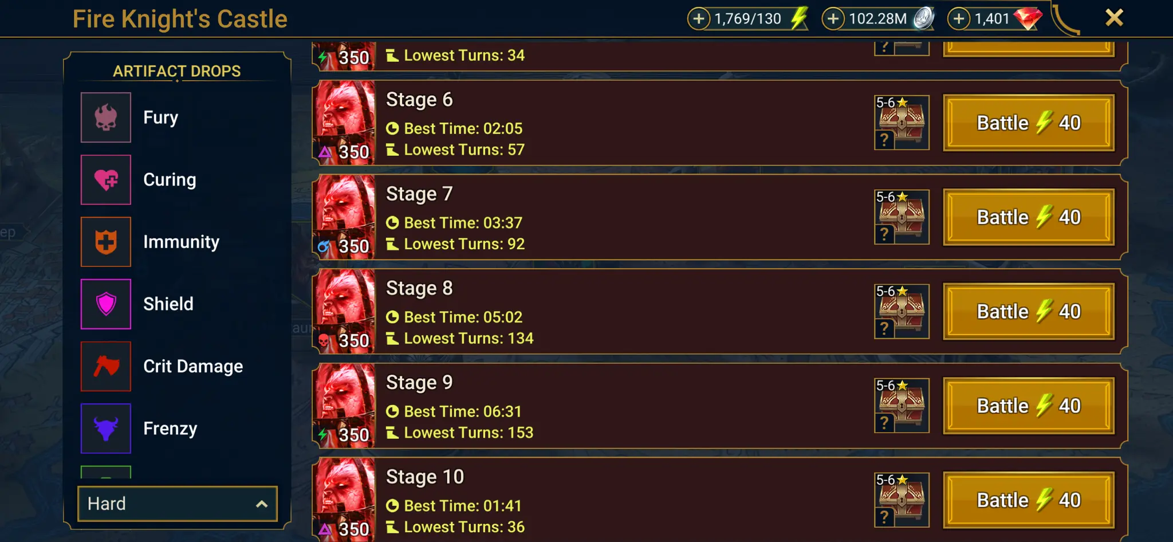This screenshot has height=542, width=1173.
Task: Select the Stage 9 row
Action: point(720,406)
